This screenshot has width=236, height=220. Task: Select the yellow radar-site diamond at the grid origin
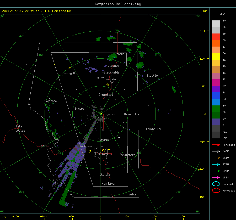point(100,114)
